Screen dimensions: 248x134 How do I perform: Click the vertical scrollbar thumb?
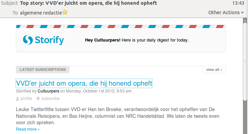coord(245,61)
